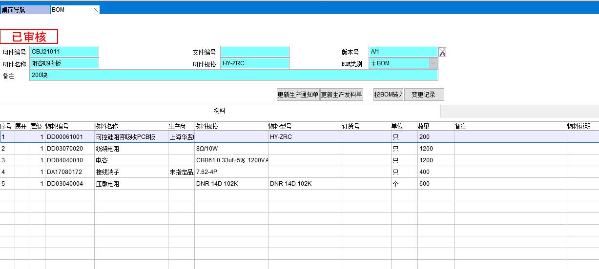Screen dimensions: 599x269
Task: Open the 变更记录 change log
Action: pos(424,95)
